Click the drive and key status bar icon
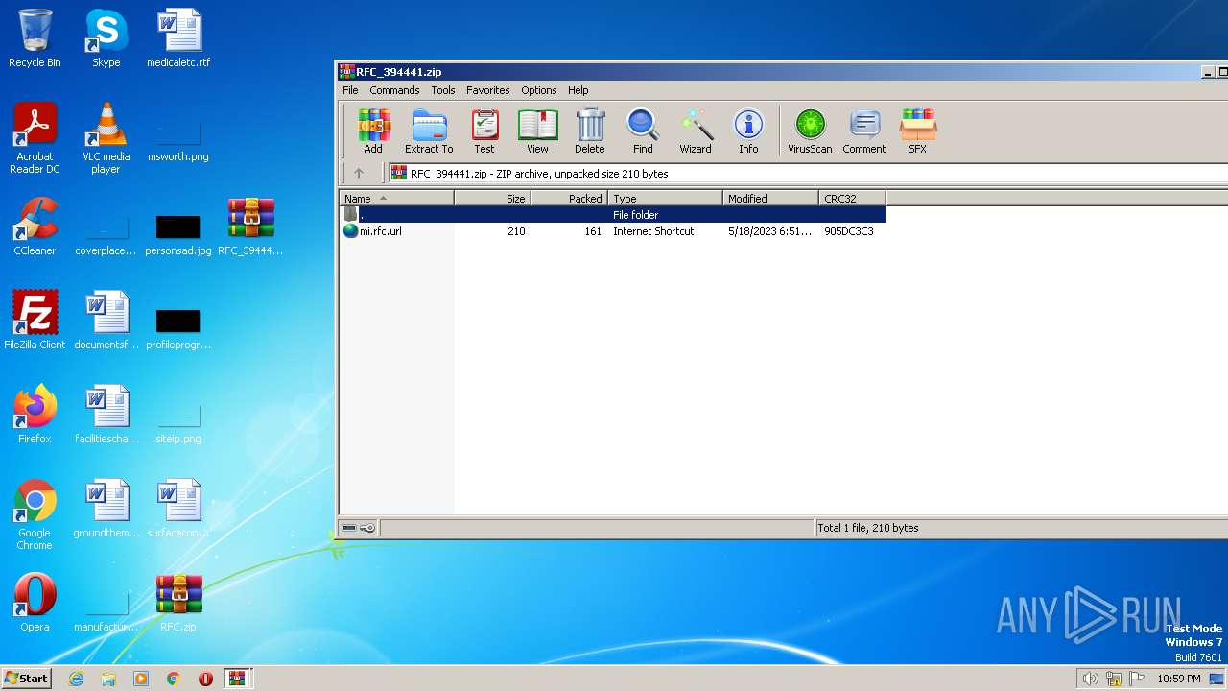Screen dimensions: 1228x691 pos(359,528)
